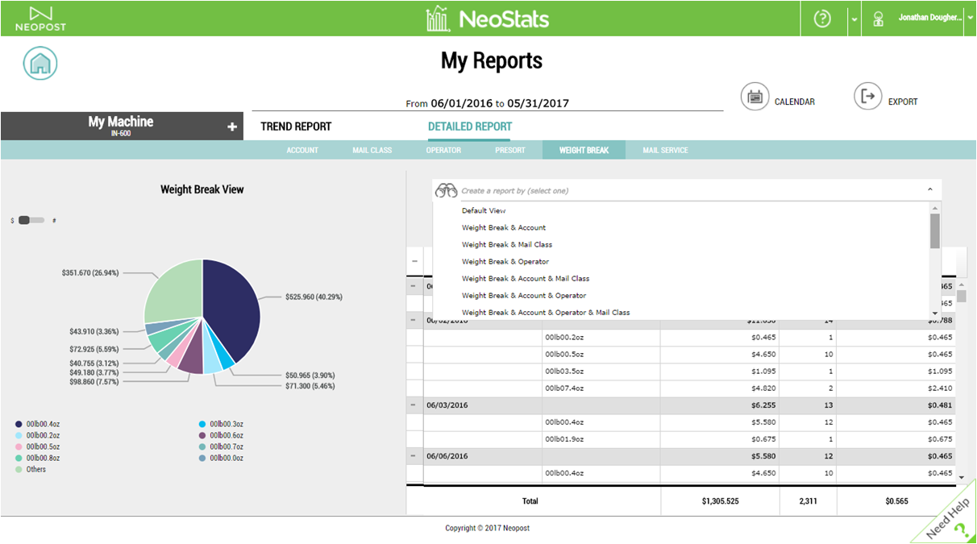Click the Calendar label
Image resolution: width=977 pixels, height=544 pixels.
click(794, 102)
